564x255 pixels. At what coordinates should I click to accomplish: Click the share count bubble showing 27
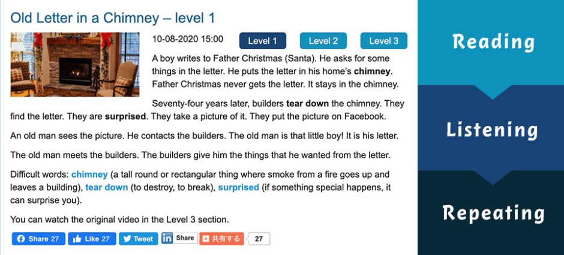259,239
